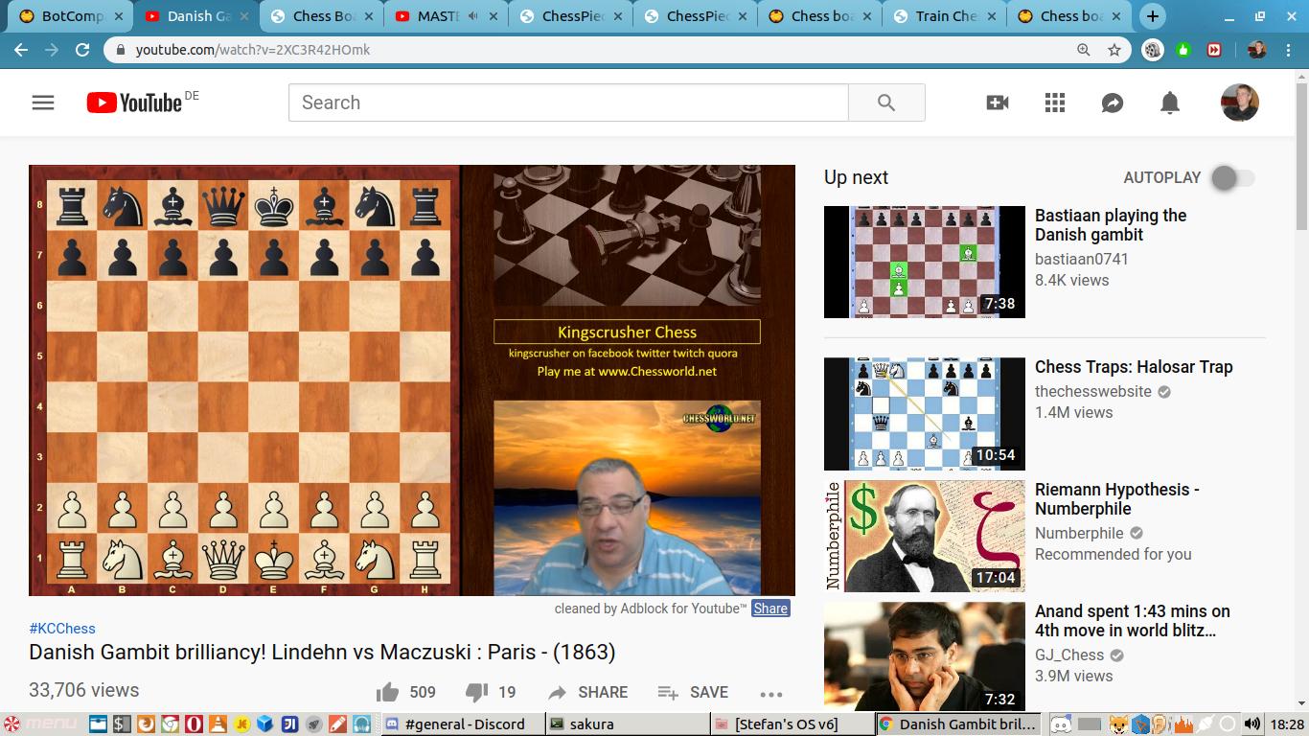
Task: Bookmark this page with the star icon
Action: point(1114,50)
